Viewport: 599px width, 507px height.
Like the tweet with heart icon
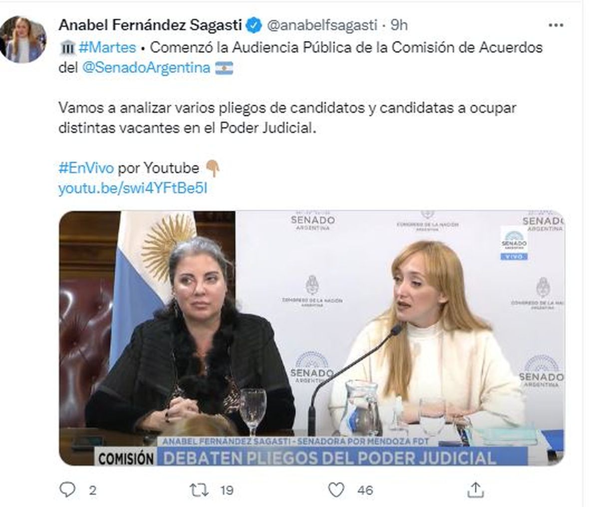(x=336, y=490)
